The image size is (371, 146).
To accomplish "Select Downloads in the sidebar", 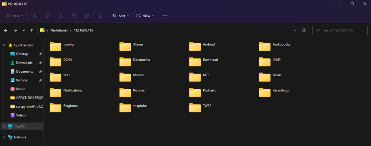I will point(24,63).
